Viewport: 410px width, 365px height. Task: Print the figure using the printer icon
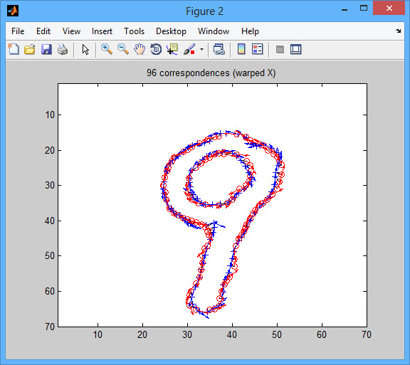[x=63, y=49]
